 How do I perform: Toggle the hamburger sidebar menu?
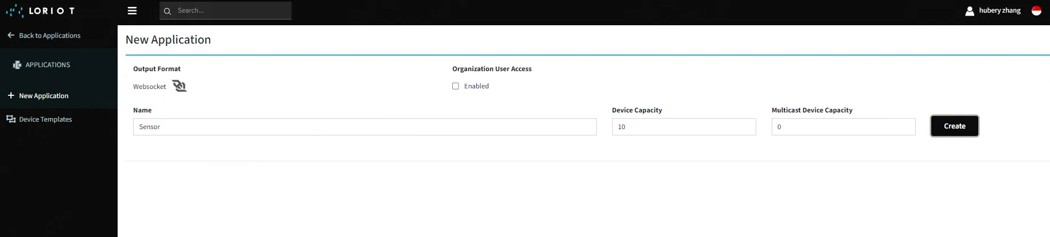point(132,11)
